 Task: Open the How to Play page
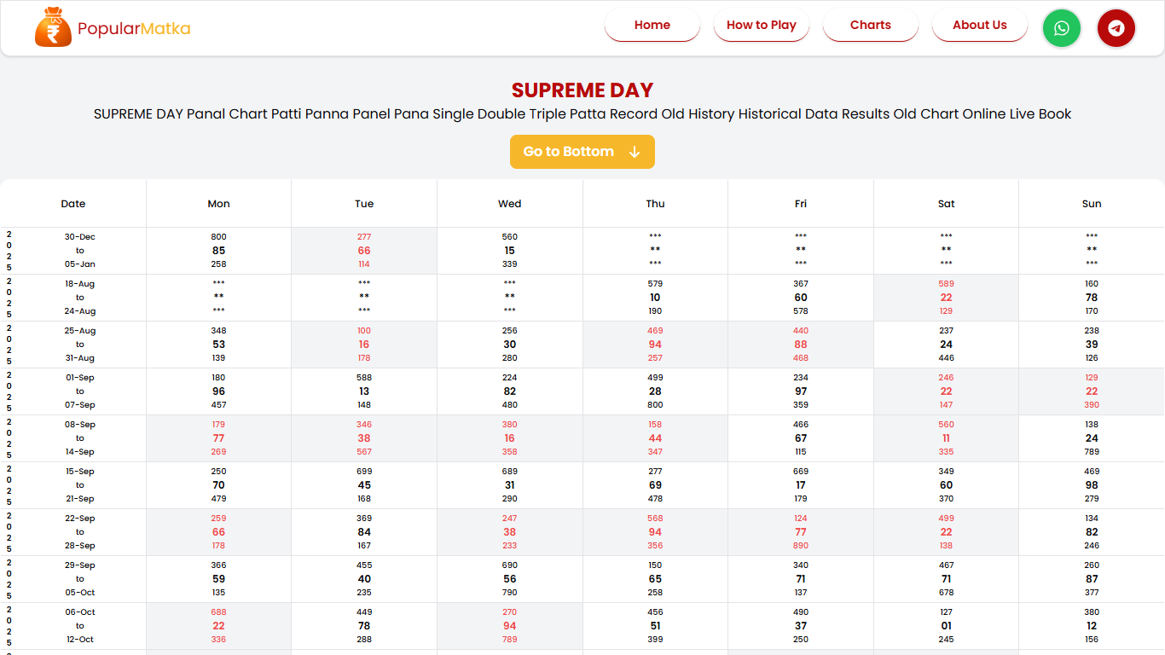click(761, 26)
